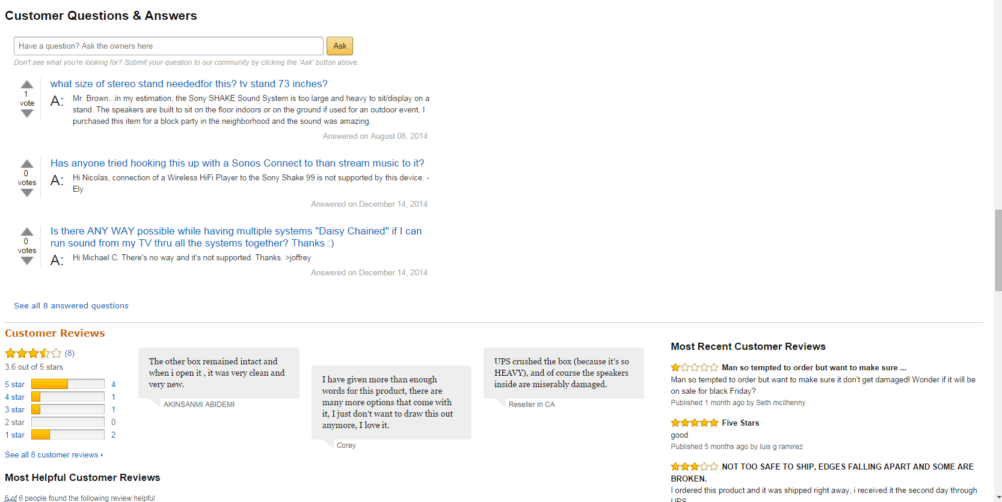Image resolution: width=1002 pixels, height=502 pixels.
Task: Open the review count (8) link
Action: 70,353
